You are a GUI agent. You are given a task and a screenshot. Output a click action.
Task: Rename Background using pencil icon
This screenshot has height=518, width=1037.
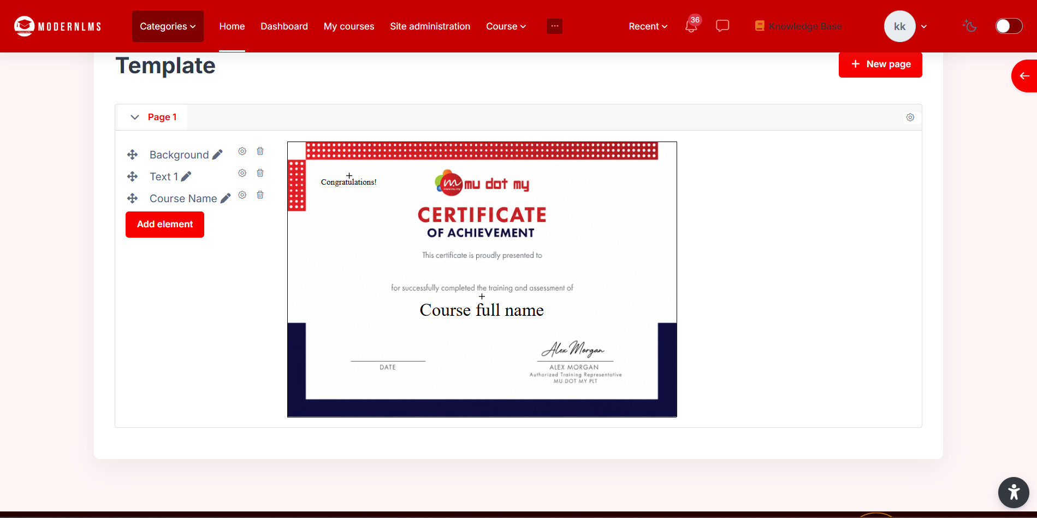pos(217,155)
